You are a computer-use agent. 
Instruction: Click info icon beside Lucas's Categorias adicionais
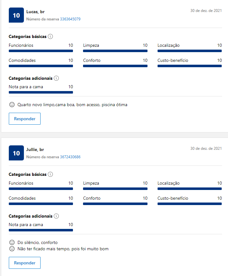point(56,78)
